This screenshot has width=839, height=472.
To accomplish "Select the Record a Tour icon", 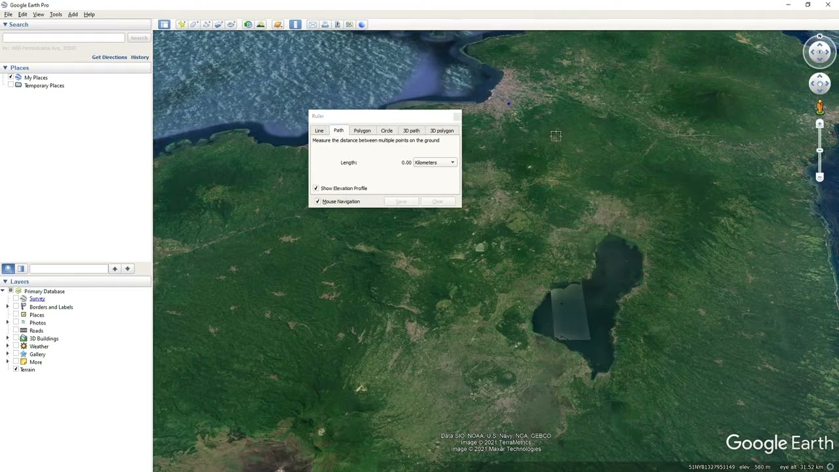I will pyautogui.click(x=231, y=24).
